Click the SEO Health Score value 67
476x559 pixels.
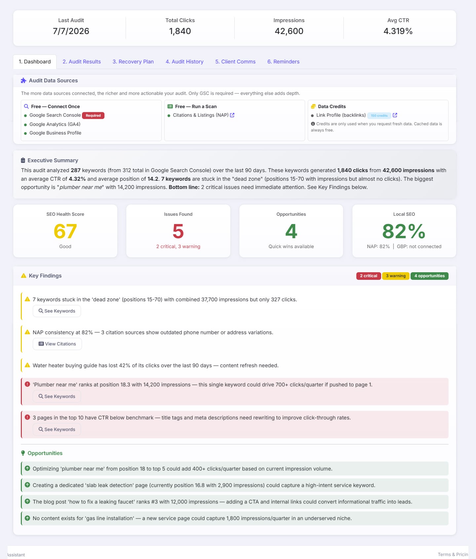pos(65,231)
